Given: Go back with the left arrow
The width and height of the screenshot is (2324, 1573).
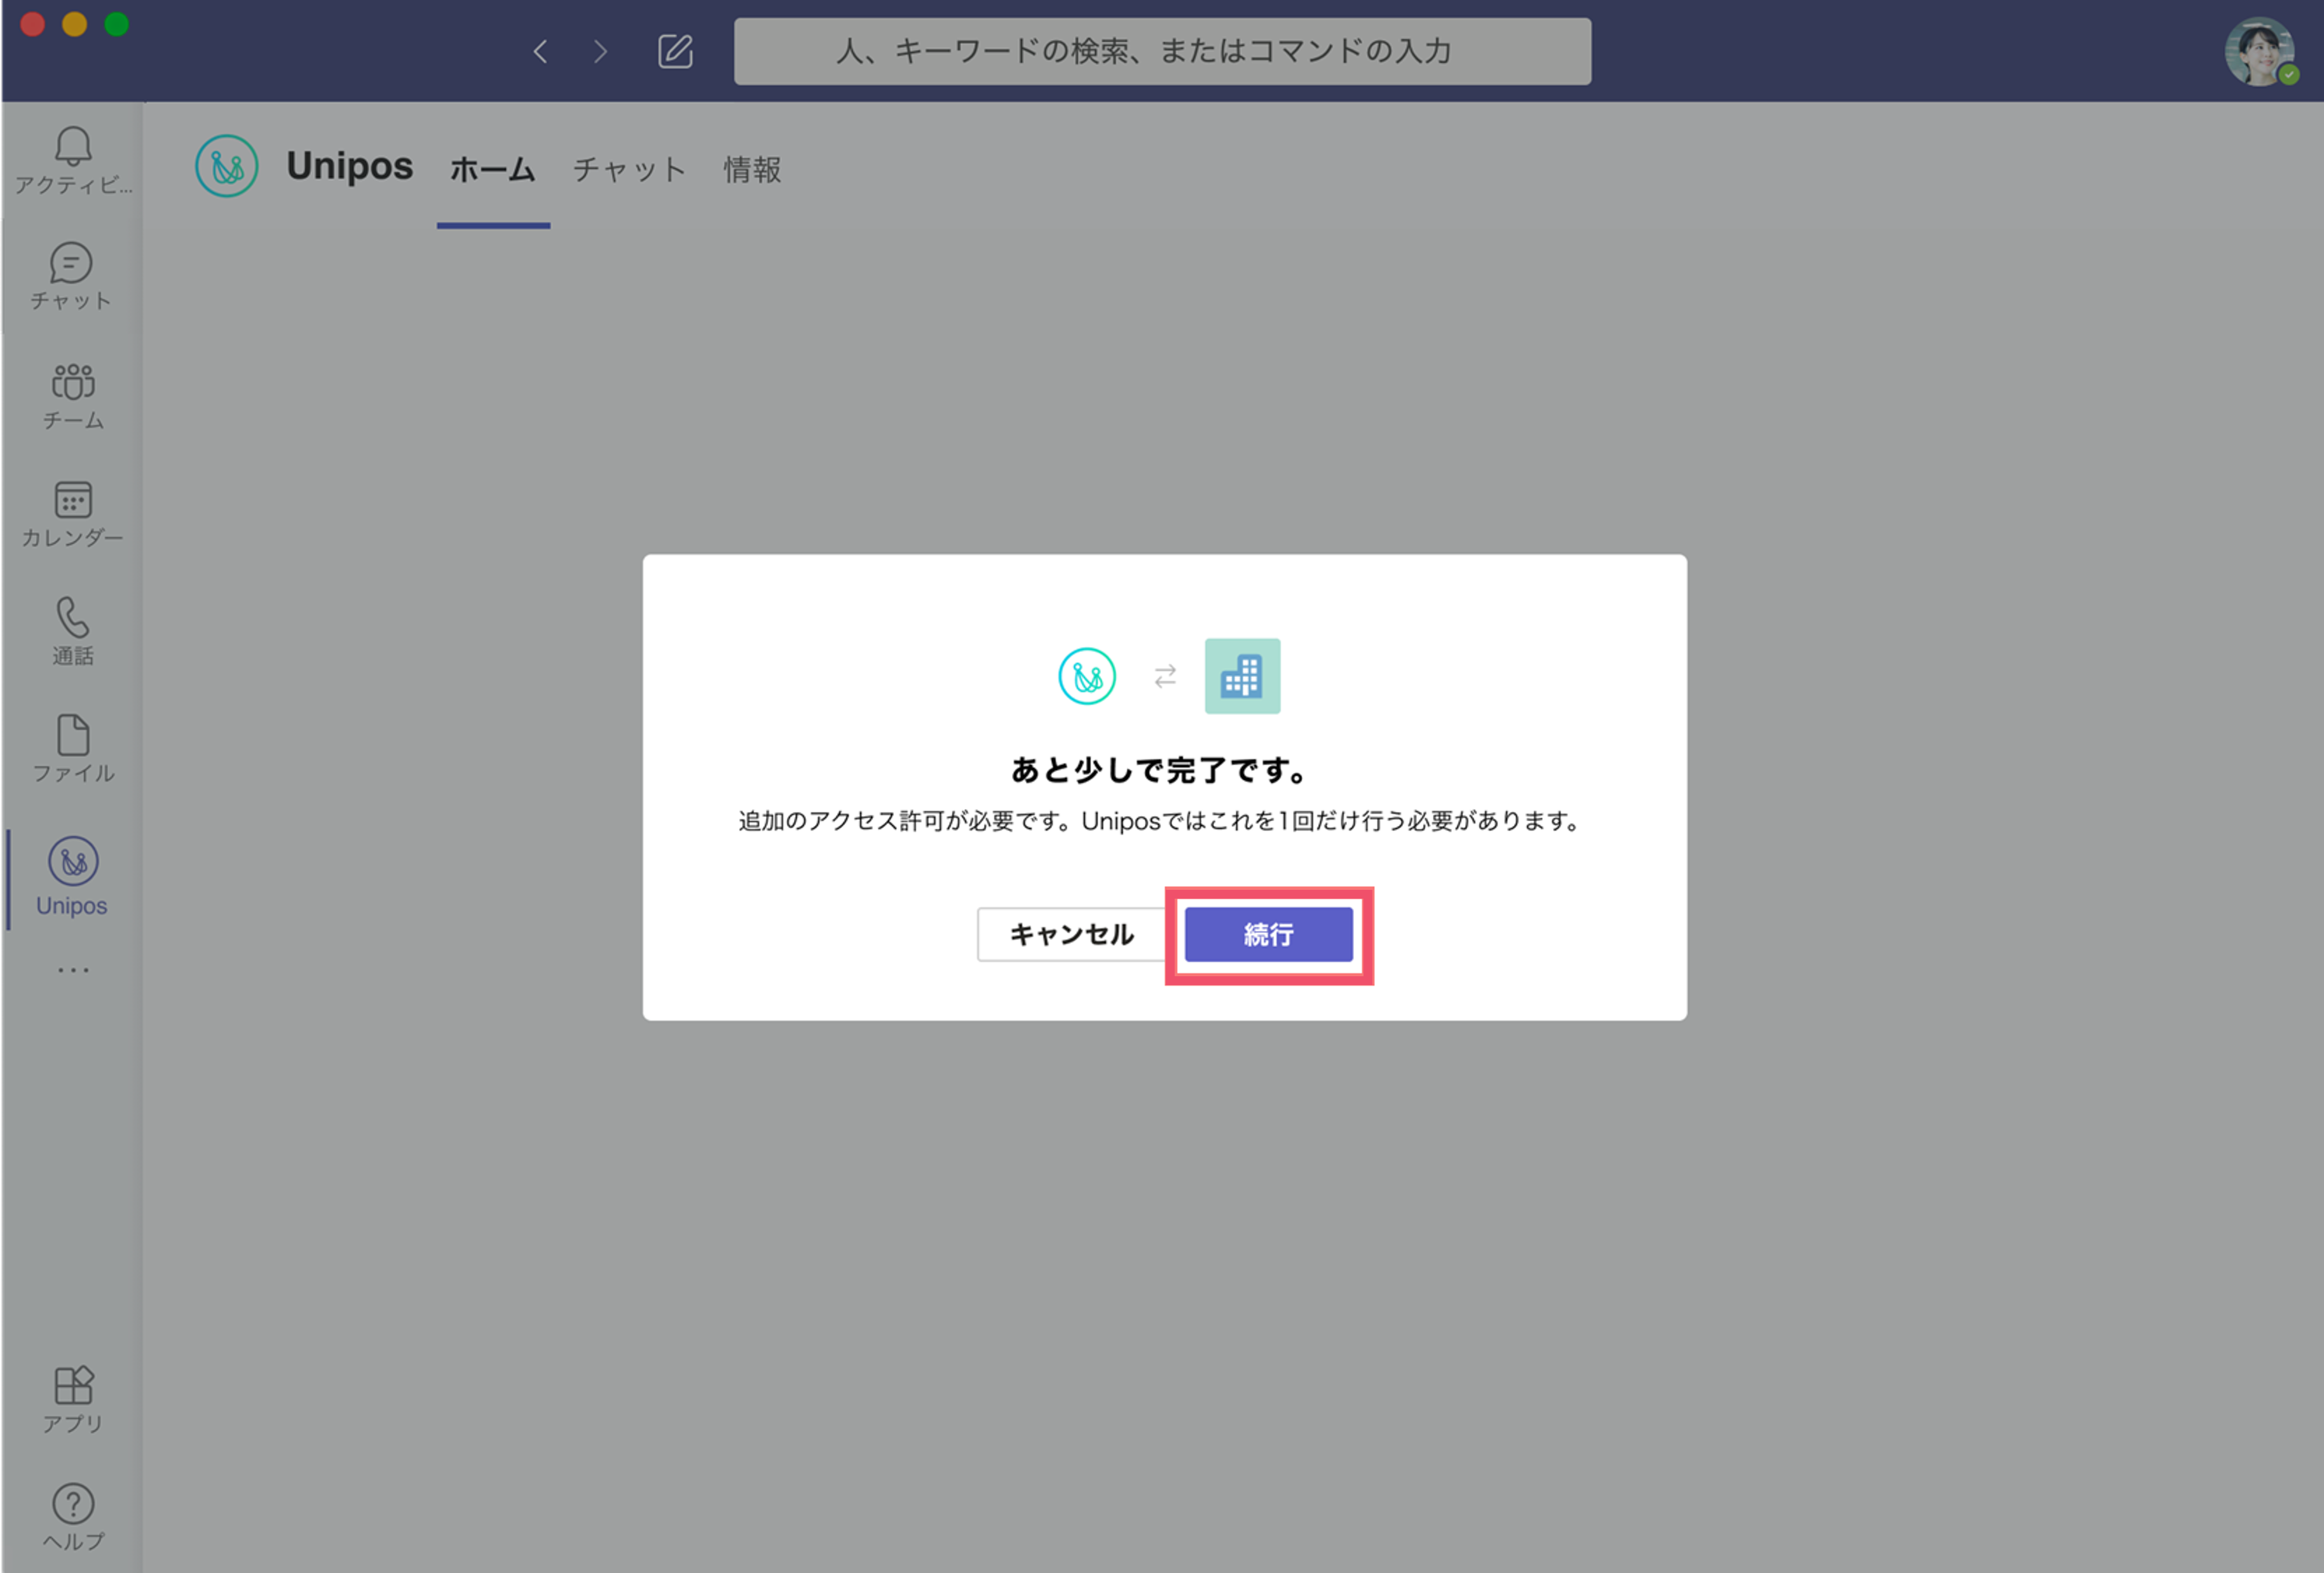Looking at the screenshot, I should click(x=540, y=51).
